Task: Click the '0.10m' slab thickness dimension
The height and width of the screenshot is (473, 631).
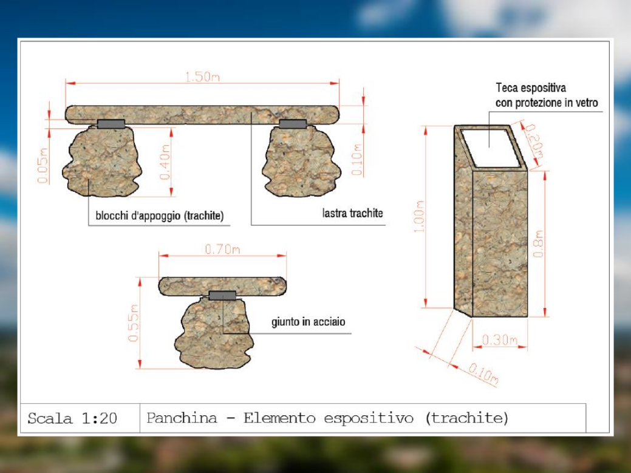Action: coord(357,160)
